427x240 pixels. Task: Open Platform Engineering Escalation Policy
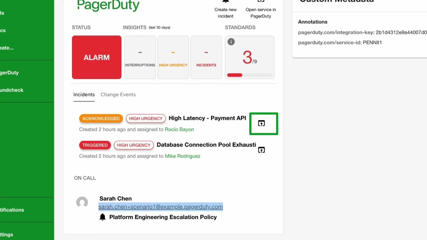pos(163,217)
